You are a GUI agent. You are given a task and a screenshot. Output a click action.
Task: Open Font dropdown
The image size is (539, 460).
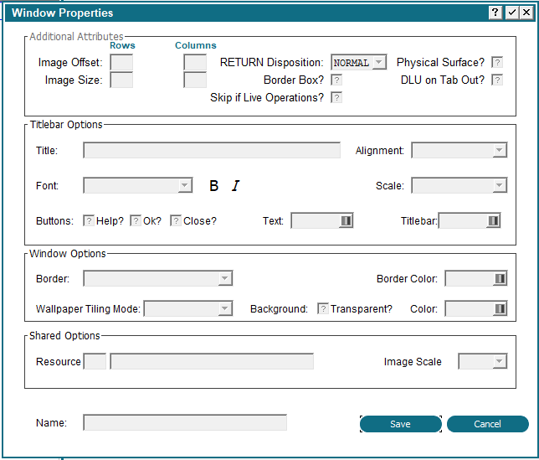138,185
